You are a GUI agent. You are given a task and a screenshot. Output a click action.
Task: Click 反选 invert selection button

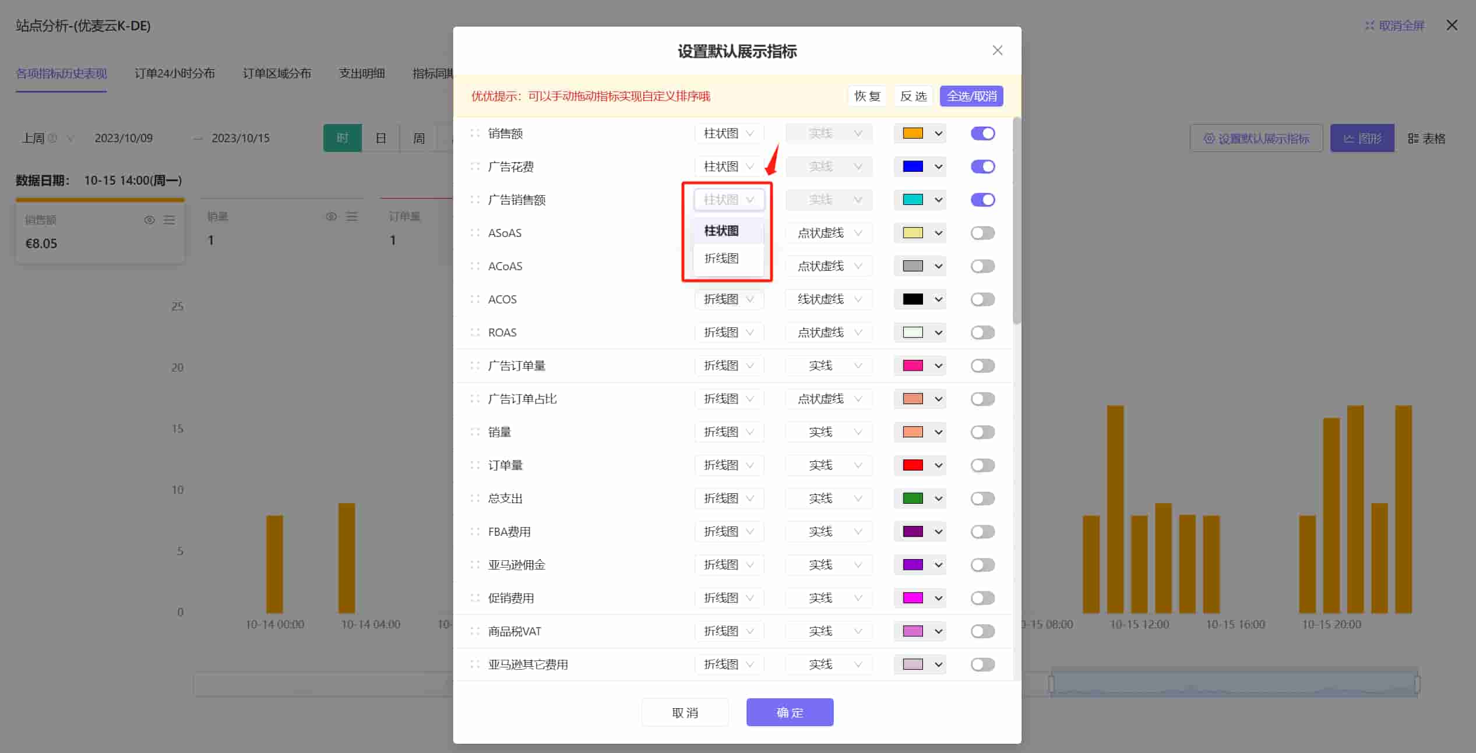(x=913, y=96)
